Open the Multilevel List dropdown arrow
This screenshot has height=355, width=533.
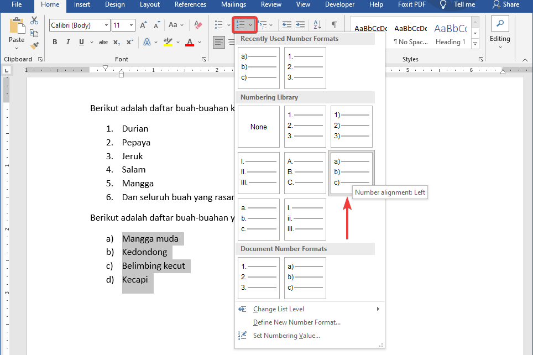tap(271, 25)
